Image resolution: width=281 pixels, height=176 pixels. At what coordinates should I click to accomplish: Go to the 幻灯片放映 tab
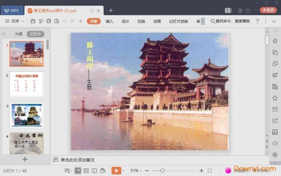click(179, 21)
